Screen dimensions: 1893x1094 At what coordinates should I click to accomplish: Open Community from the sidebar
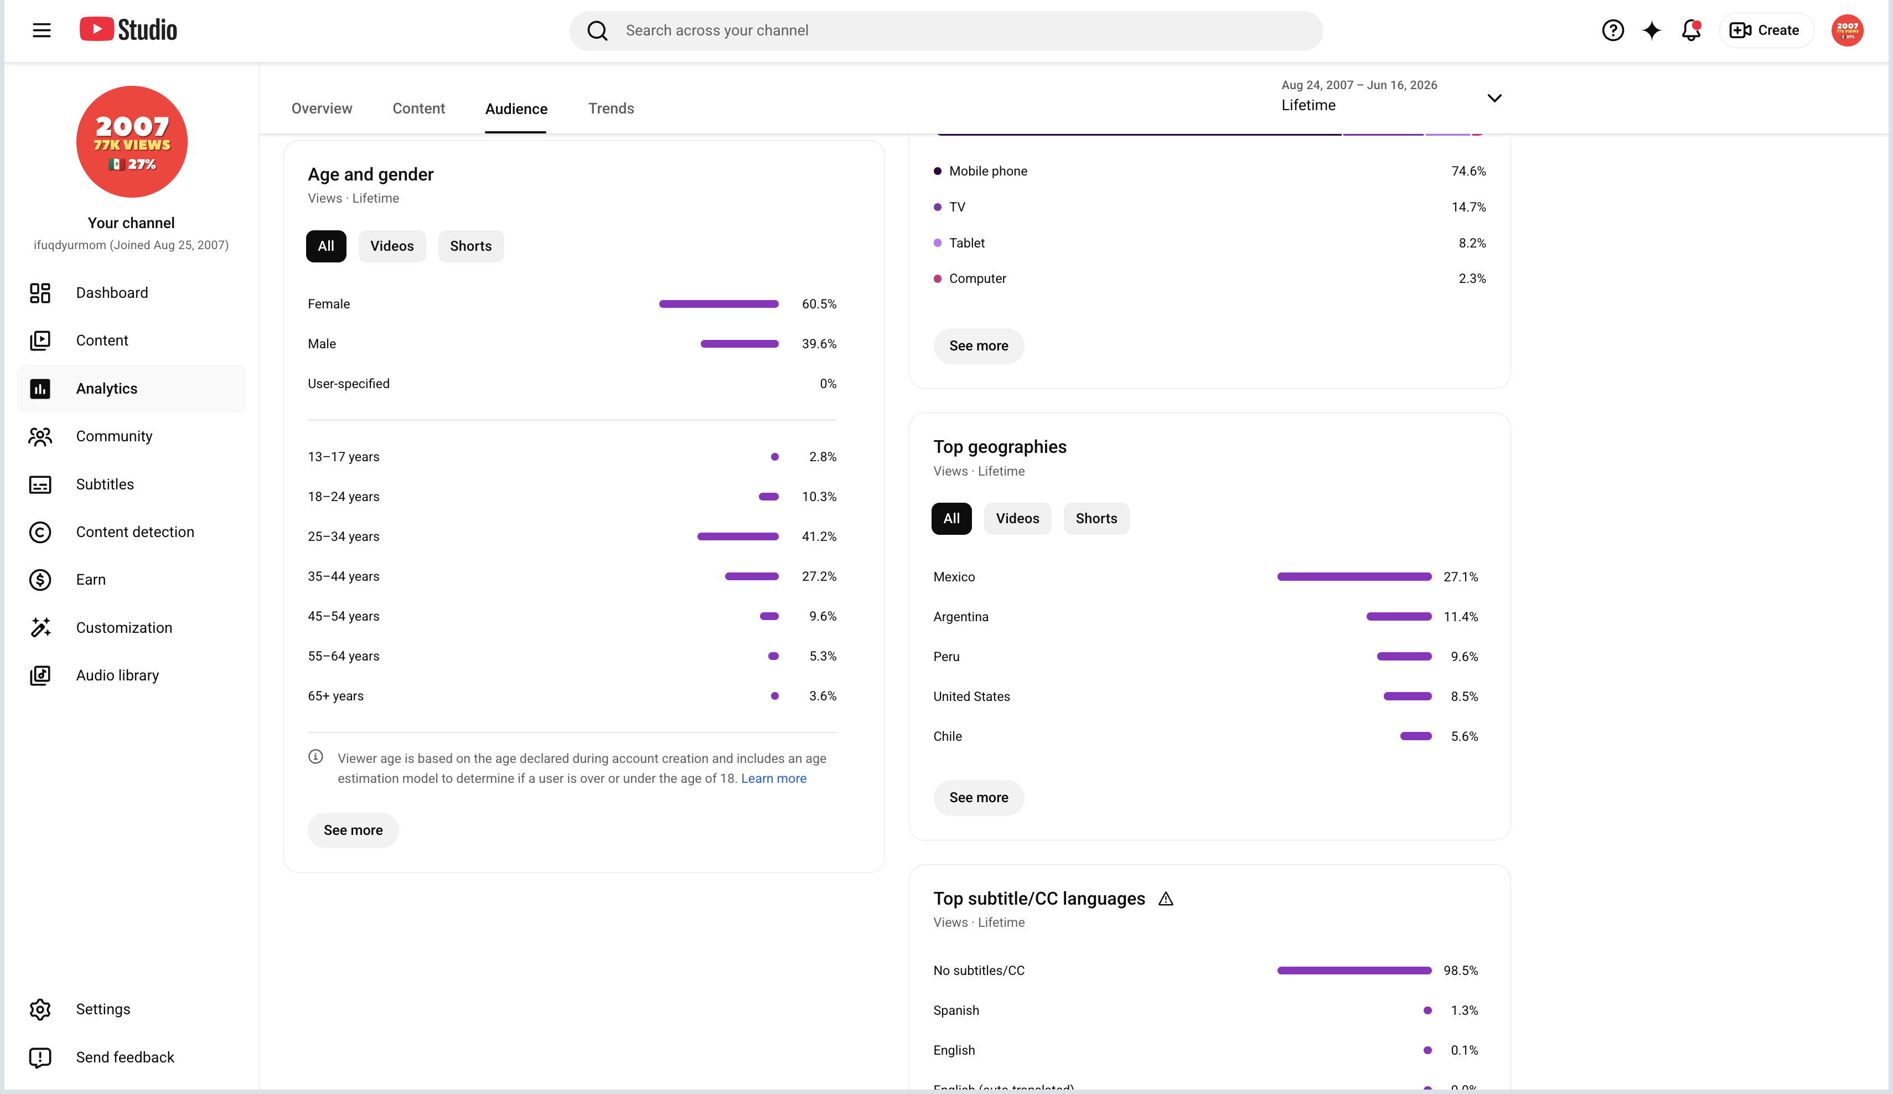click(x=132, y=436)
